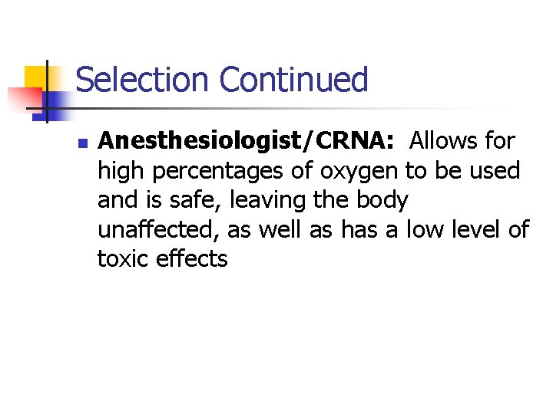Select the word "Selection" in the title
The width and height of the screenshot is (553, 414).
point(142,79)
